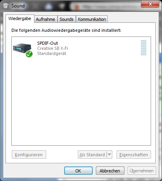The width and height of the screenshot is (162, 181).
Task: Select the SPDIF-Out device name text
Action: click(x=47, y=43)
